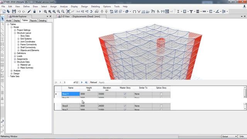Expand the Definitions tree node
This screenshot has width=247, height=139.
(x=15, y=53)
